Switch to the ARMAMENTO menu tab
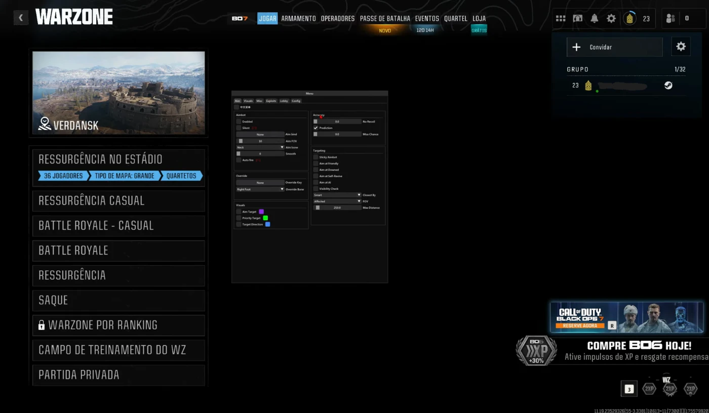Image resolution: width=709 pixels, height=413 pixels. point(298,18)
